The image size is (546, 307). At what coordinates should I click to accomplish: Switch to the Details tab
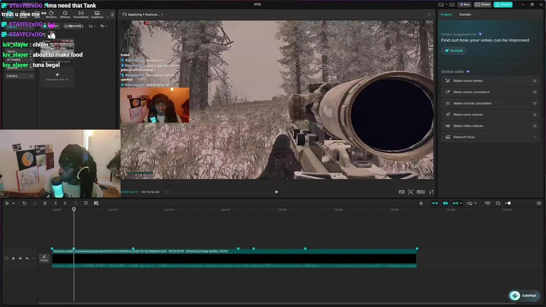coord(465,14)
